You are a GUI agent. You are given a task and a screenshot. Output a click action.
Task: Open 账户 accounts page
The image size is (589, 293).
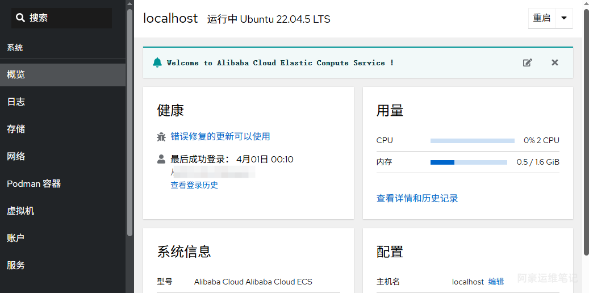[x=62, y=238]
